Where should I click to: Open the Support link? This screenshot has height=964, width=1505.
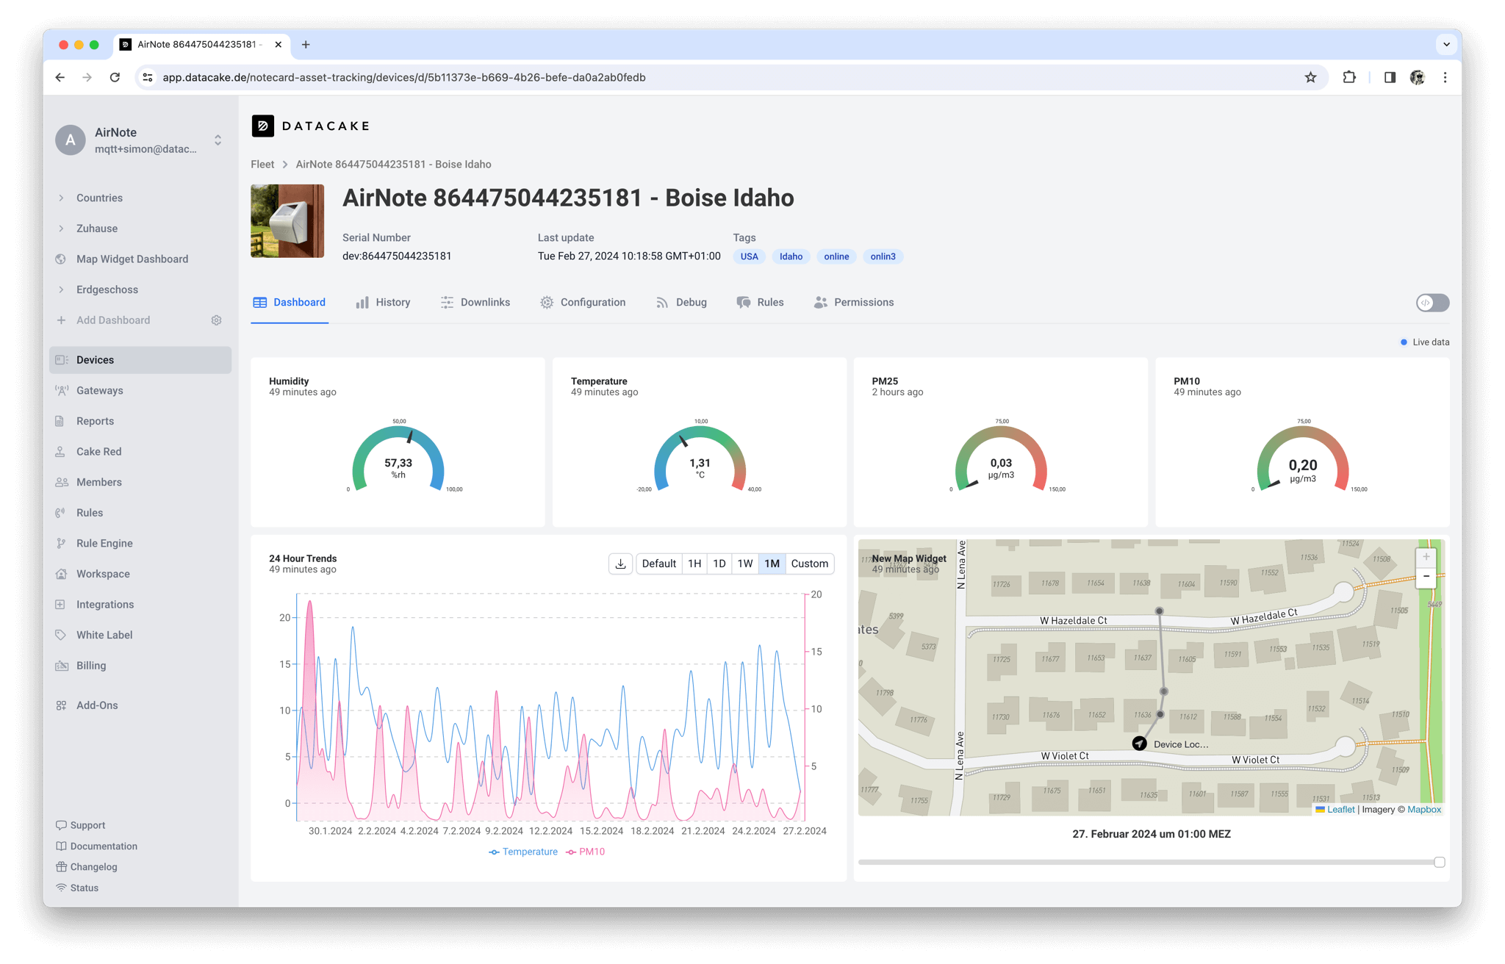(81, 825)
